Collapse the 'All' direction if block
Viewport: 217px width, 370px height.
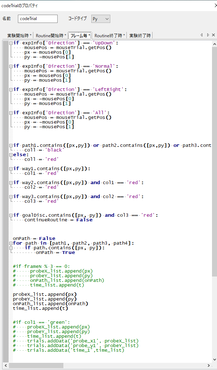click(x=11, y=113)
